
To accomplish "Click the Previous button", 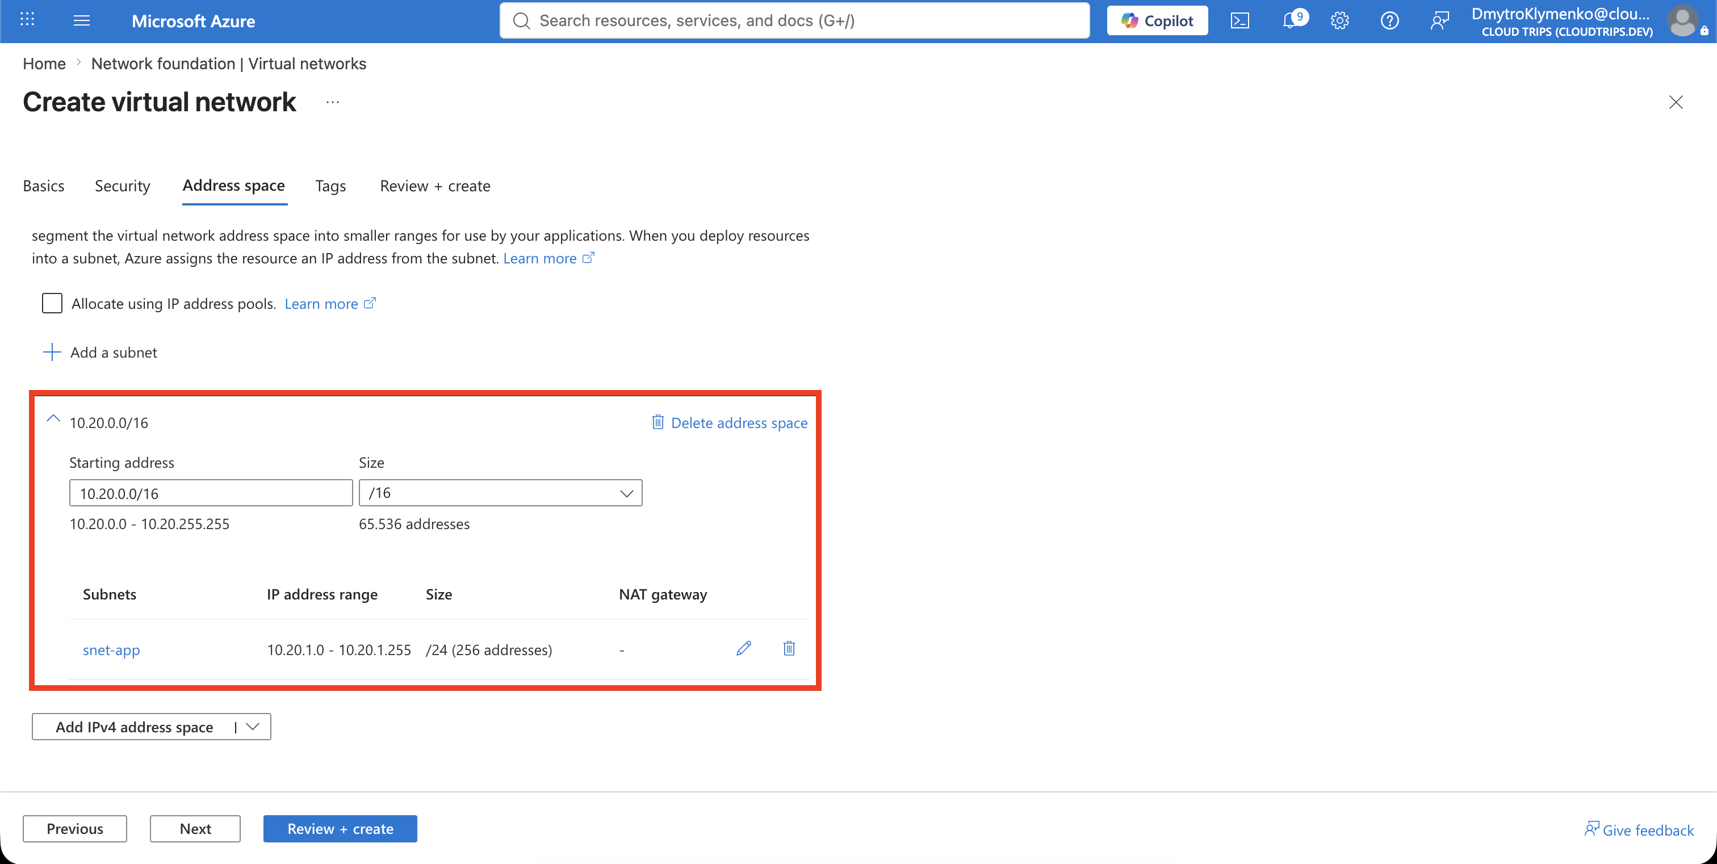I will pos(74,829).
